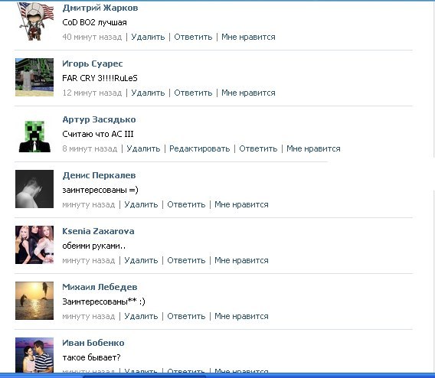Reply to Ksenia Zaxarova's comment
Viewport: 435px width, 378px height.
coord(186,260)
